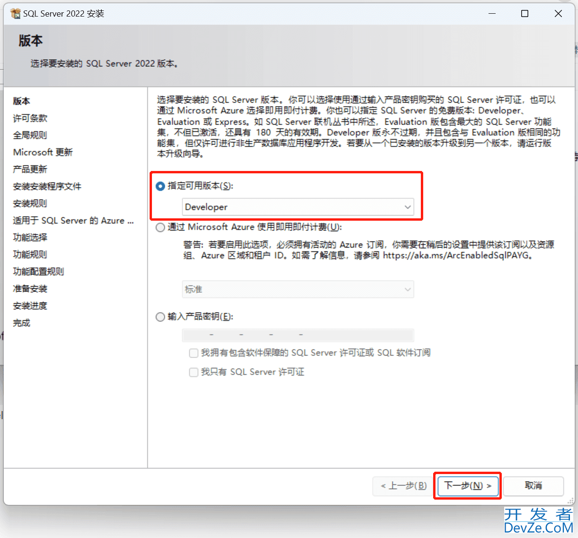Click the SQL Server setup title bar icon
This screenshot has height=538, width=578.
pos(15,14)
